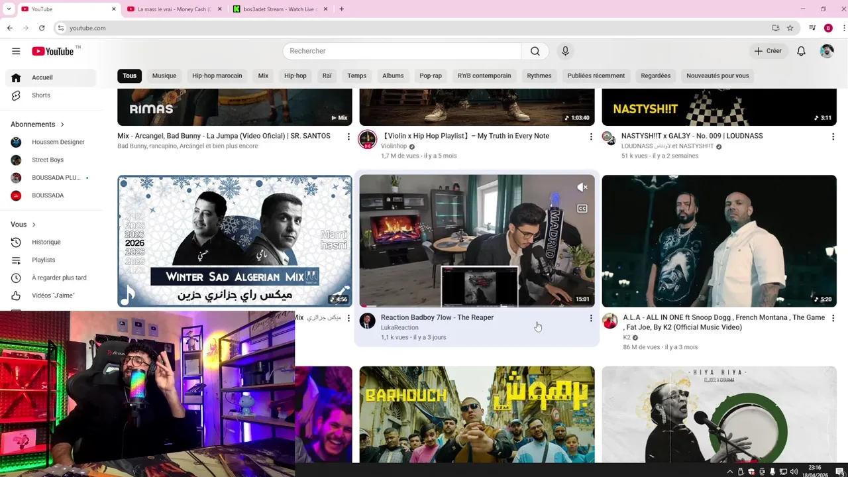The width and height of the screenshot is (848, 477).
Task: Click the magnifier search button
Action: [x=535, y=51]
